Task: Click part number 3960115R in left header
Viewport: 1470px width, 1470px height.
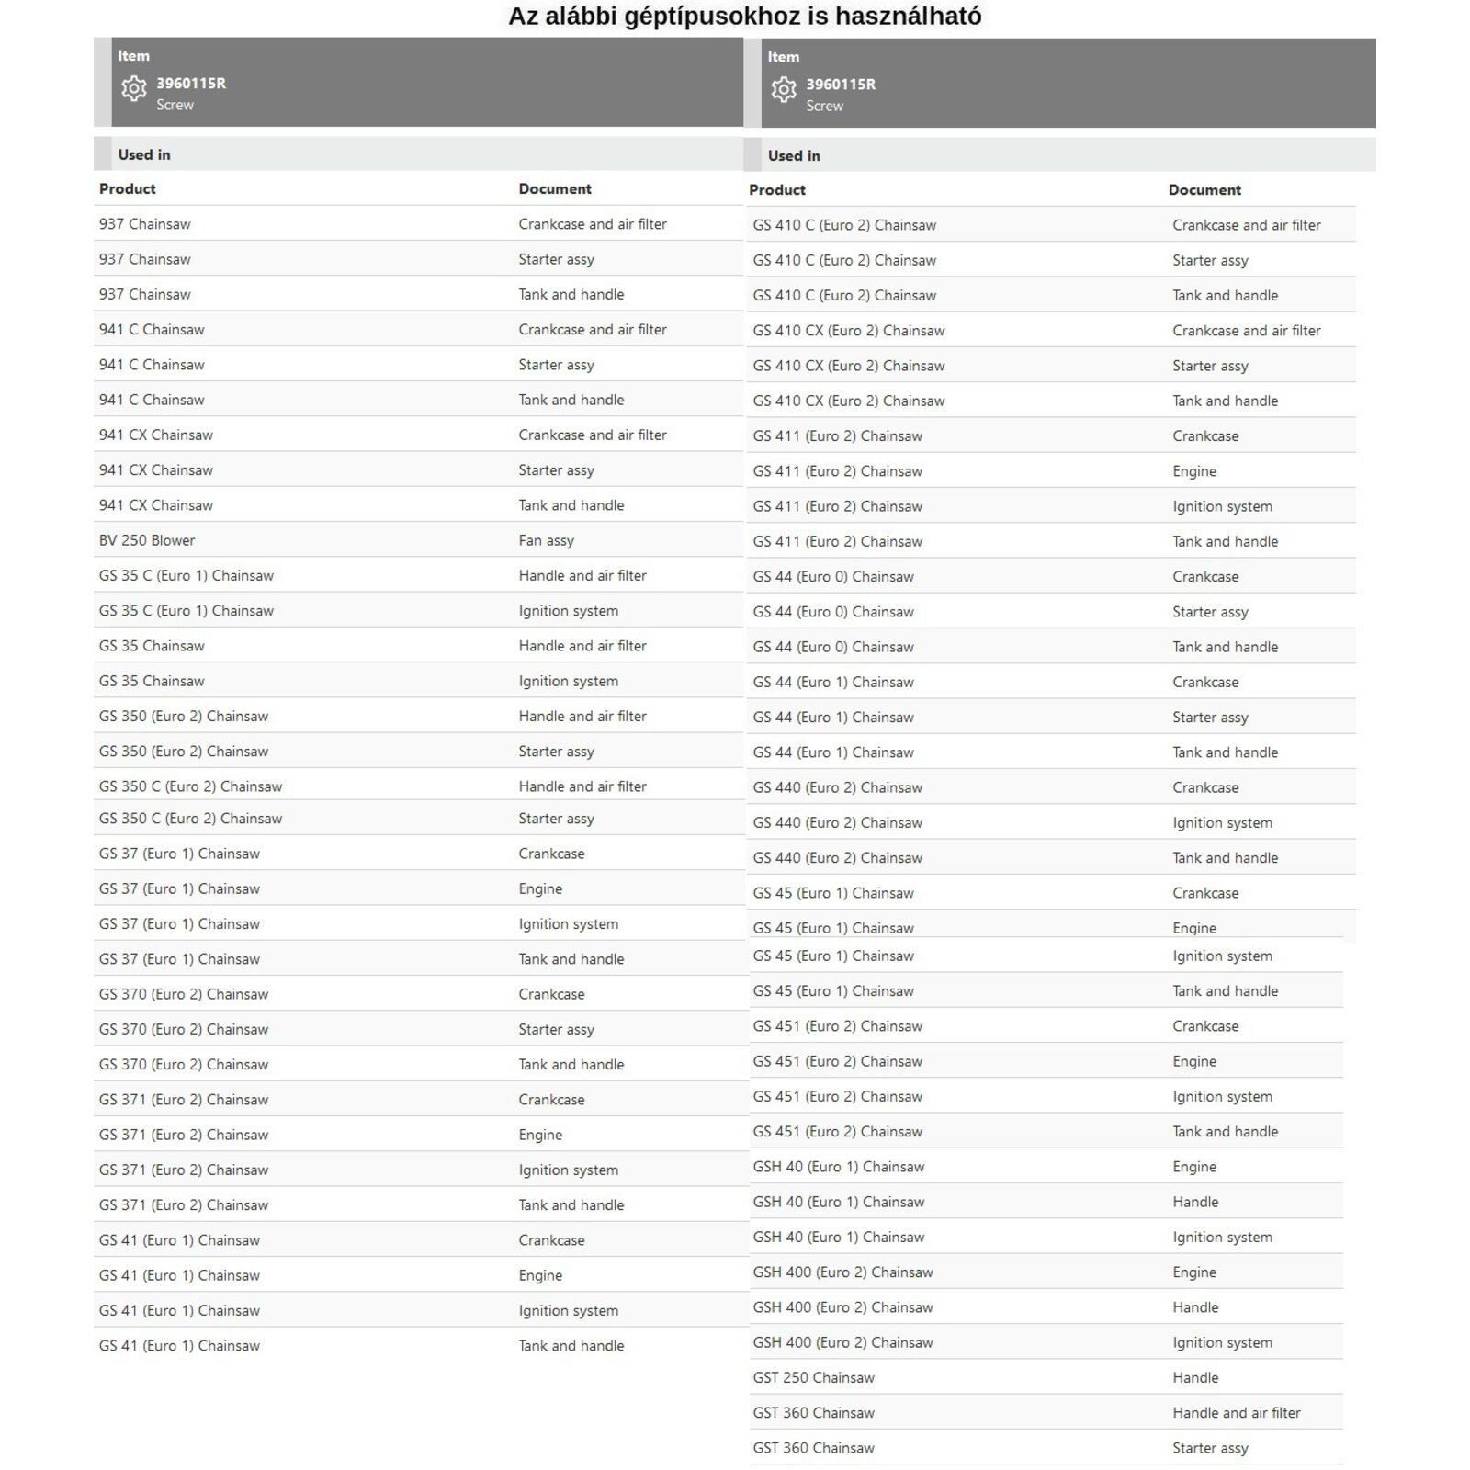Action: pos(191,83)
